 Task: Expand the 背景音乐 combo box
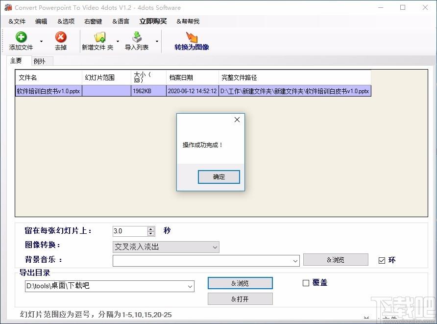[295, 261]
